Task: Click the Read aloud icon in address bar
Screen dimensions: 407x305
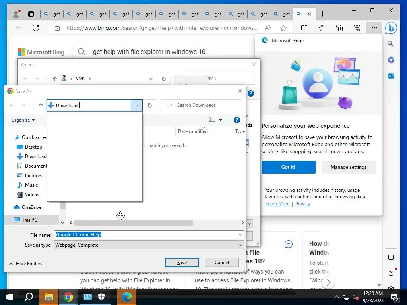Action: 267,28
